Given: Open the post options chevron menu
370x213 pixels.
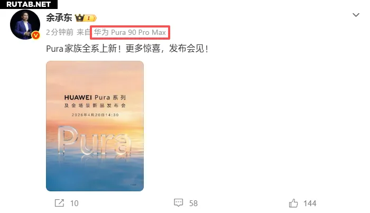Looking at the screenshot, I should point(356,15).
